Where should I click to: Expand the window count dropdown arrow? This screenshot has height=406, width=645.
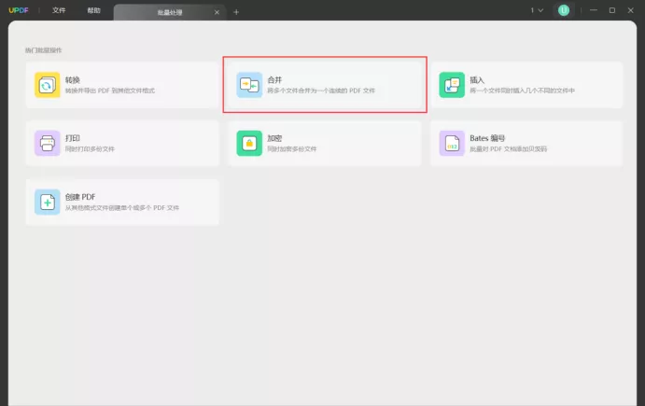click(540, 10)
